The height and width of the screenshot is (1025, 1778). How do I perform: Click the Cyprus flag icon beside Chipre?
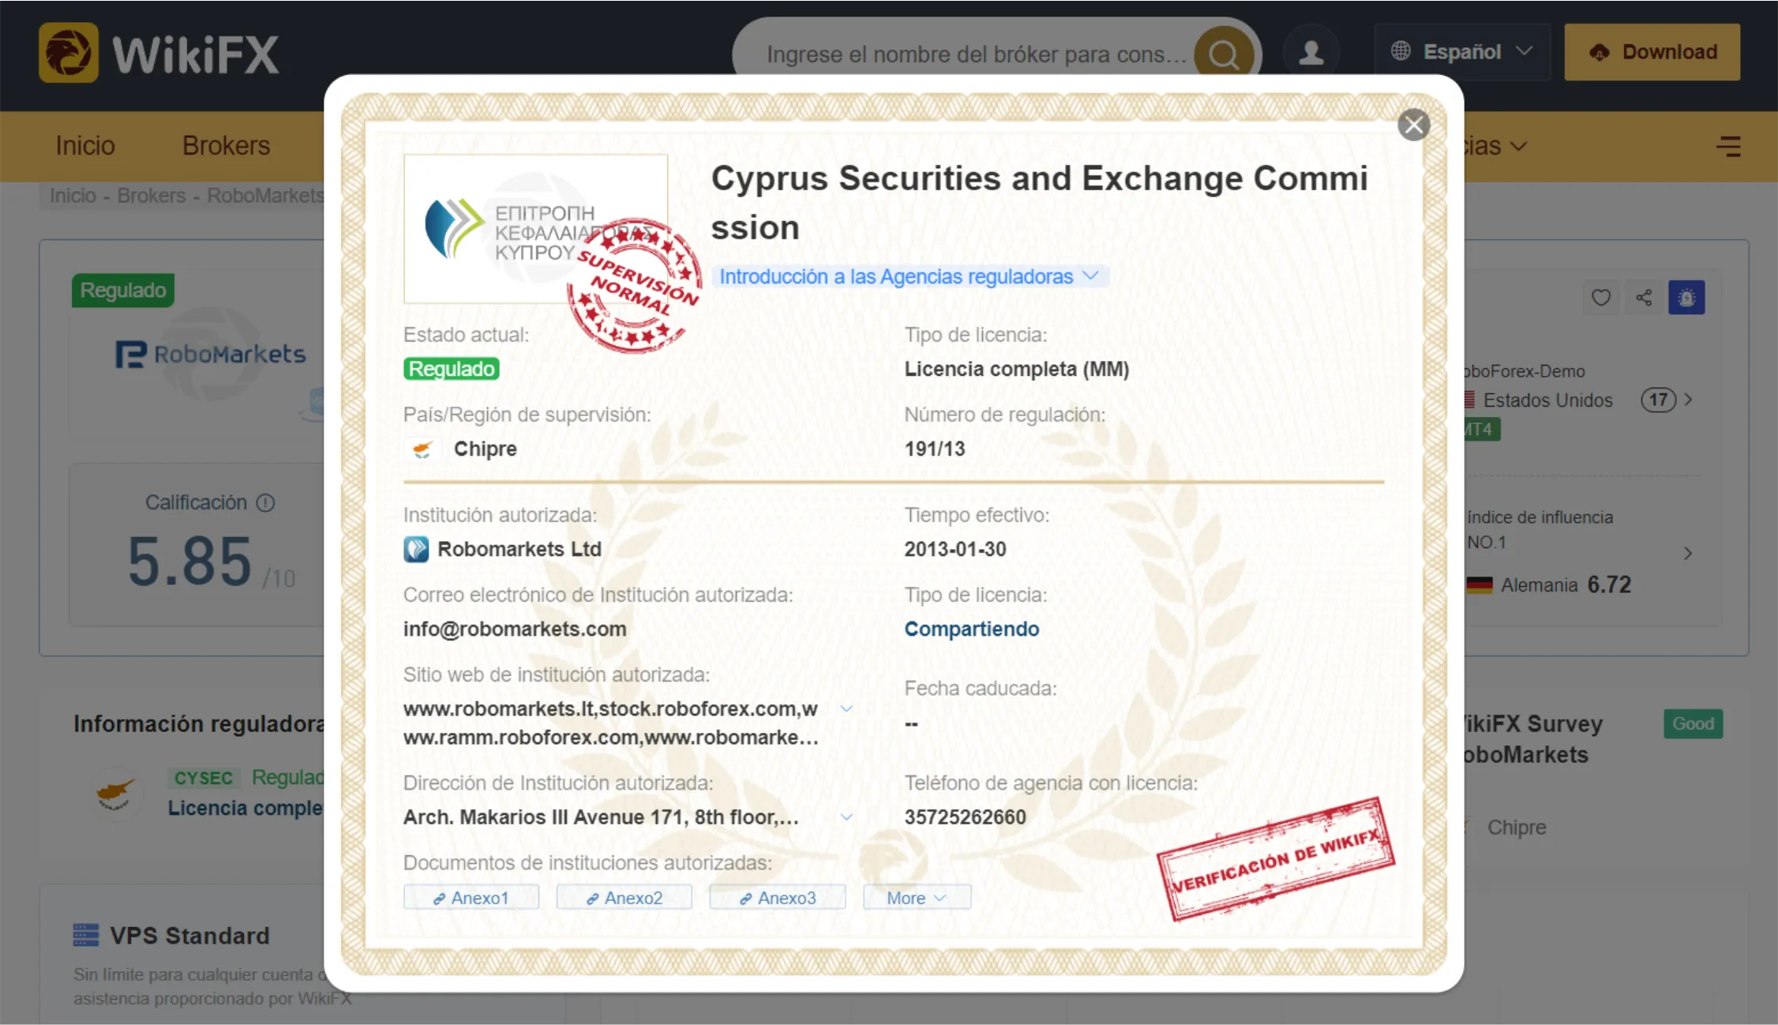pos(422,449)
